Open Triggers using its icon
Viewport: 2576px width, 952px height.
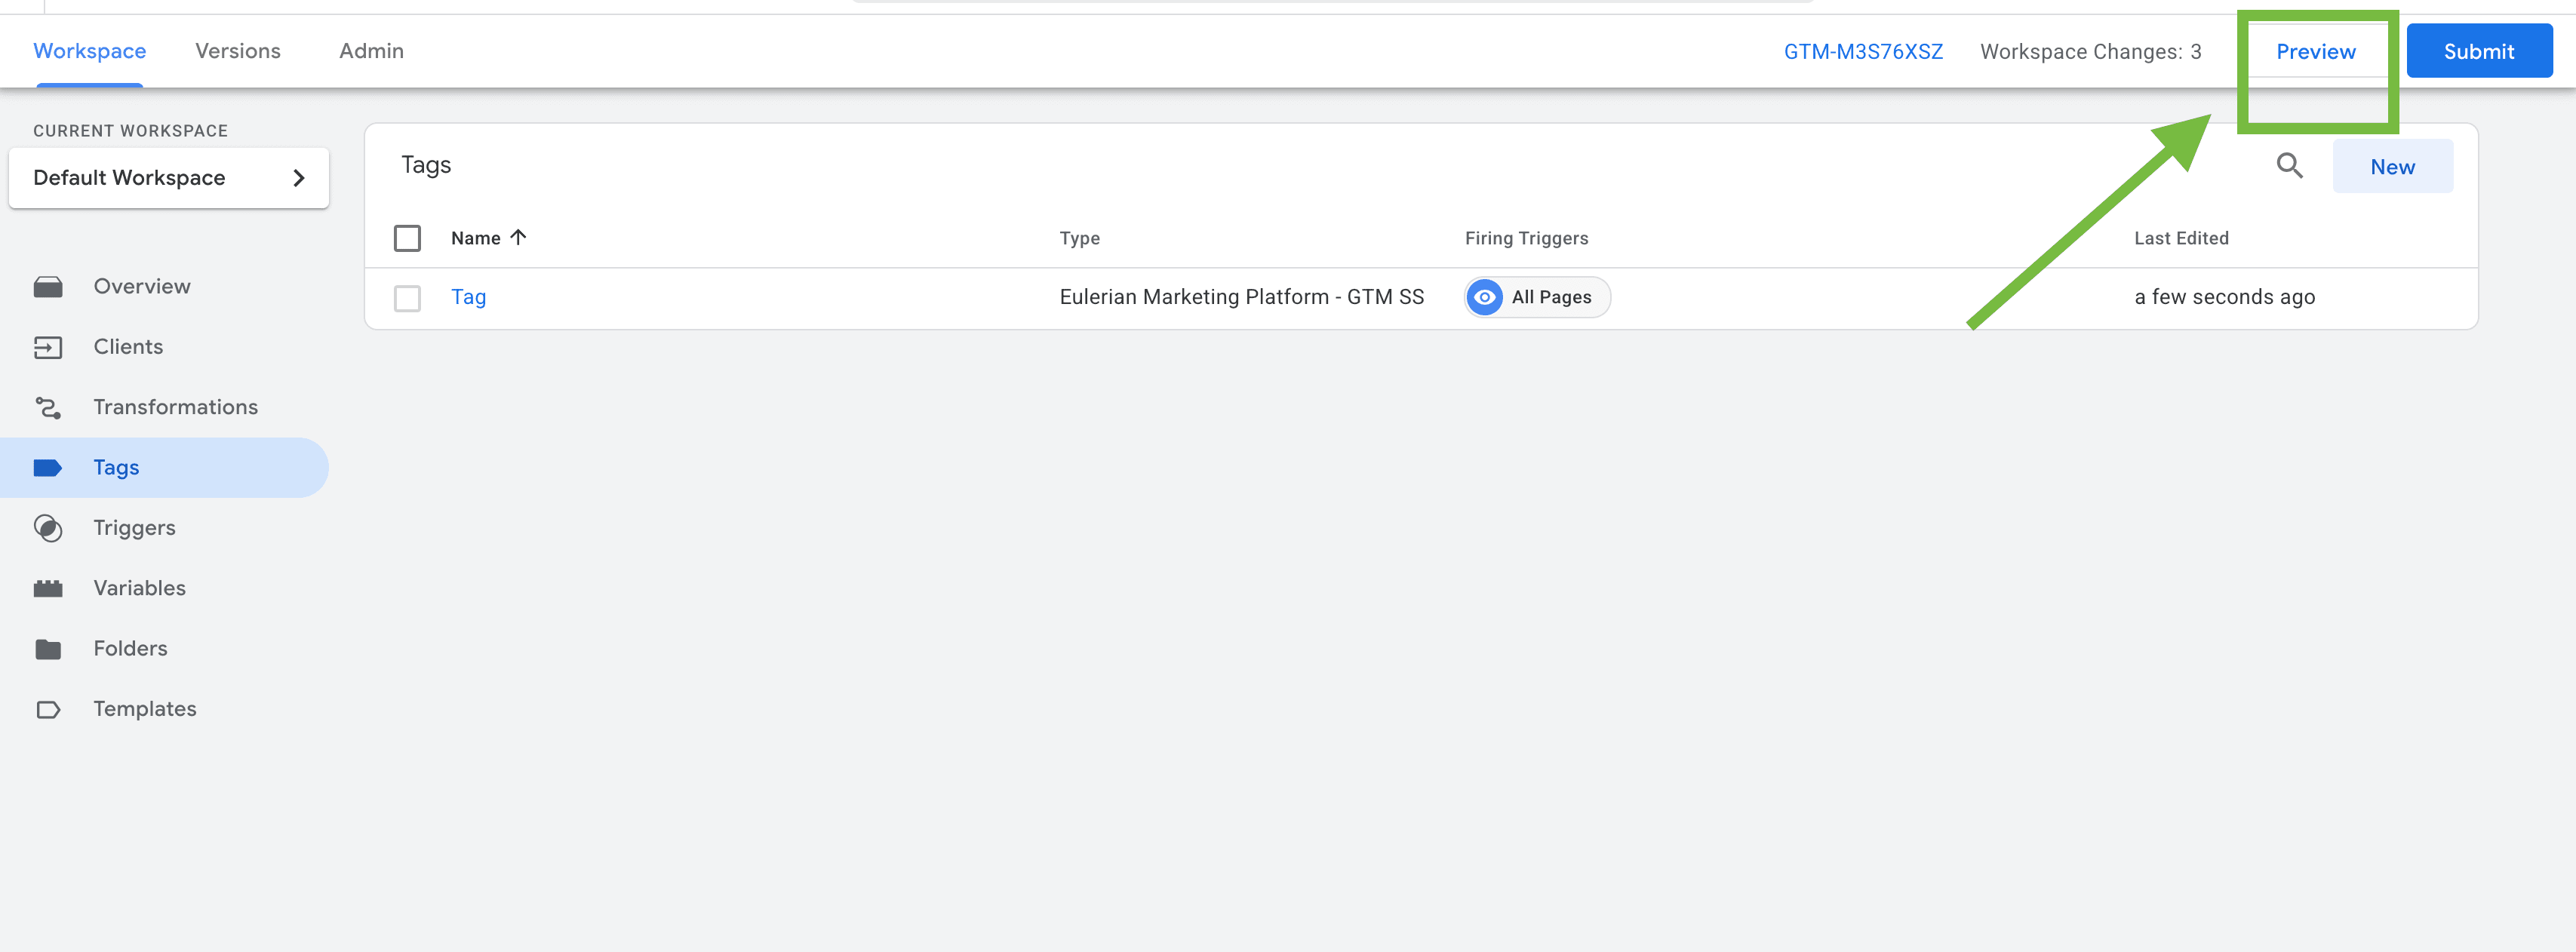point(49,528)
